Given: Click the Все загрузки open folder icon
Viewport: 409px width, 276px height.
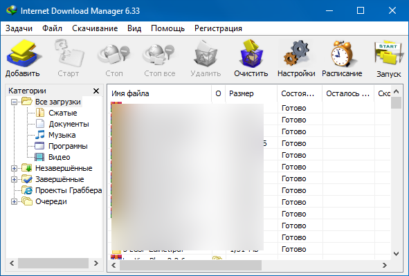Looking at the screenshot, I should pyautogui.click(x=26, y=102).
